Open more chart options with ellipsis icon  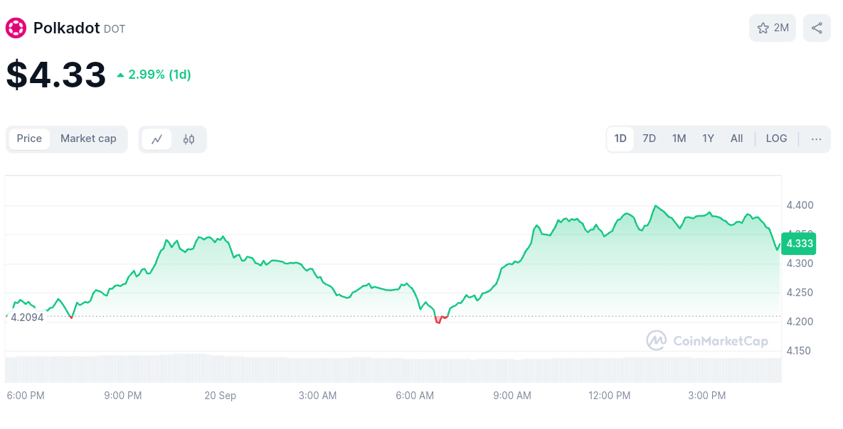pyautogui.click(x=816, y=139)
